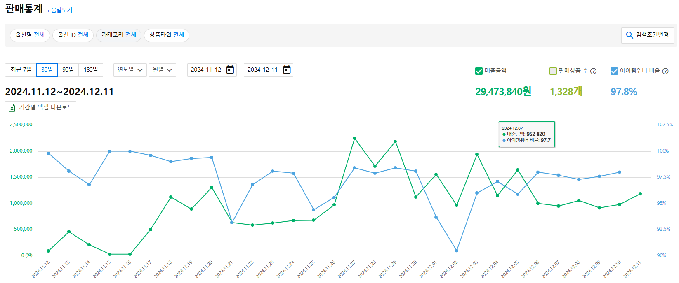Click the Excel file icon for download
This screenshot has height=283, width=679.
click(12, 108)
